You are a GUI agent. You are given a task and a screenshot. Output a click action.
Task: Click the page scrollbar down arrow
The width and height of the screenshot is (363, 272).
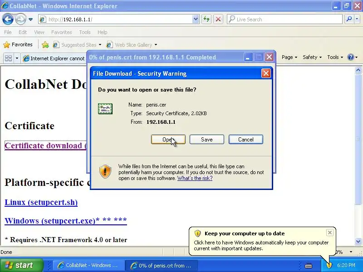[x=358, y=242]
